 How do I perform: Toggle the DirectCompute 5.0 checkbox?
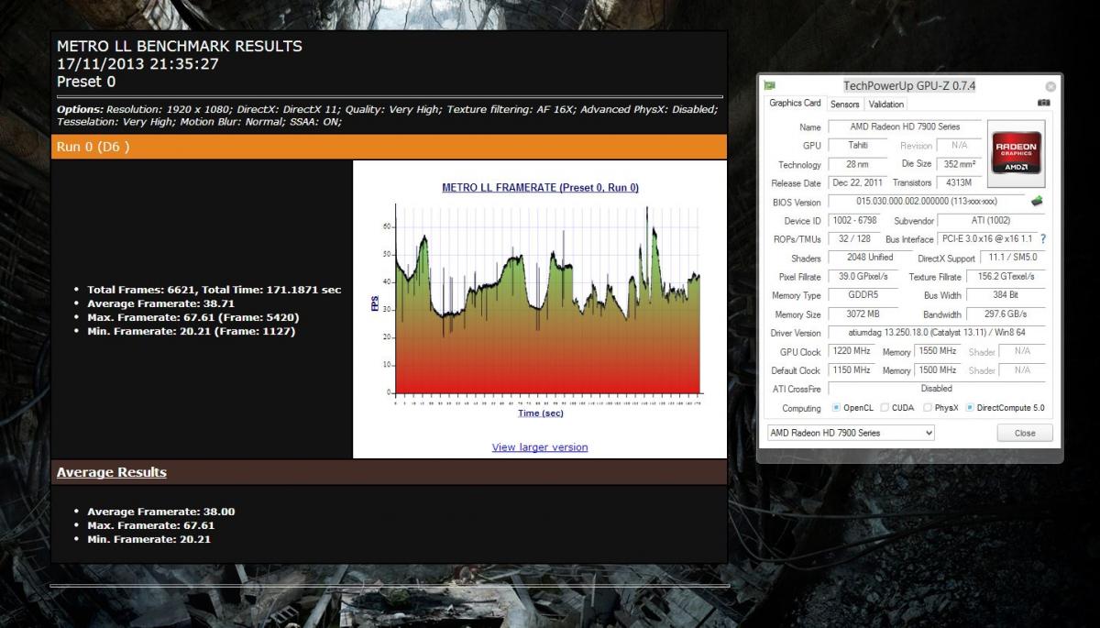pos(970,408)
